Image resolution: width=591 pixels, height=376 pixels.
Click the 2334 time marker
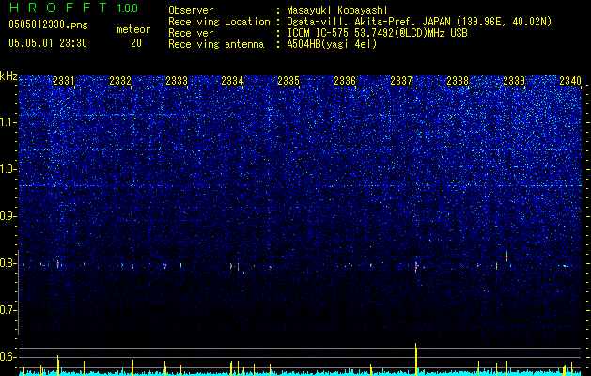[x=233, y=81]
